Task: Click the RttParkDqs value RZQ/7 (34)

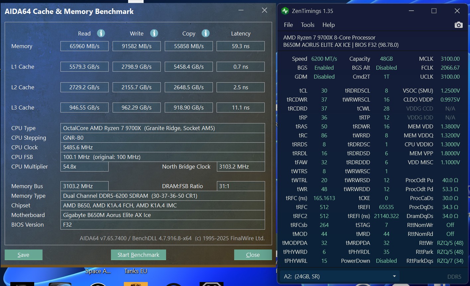Action: pos(450,261)
